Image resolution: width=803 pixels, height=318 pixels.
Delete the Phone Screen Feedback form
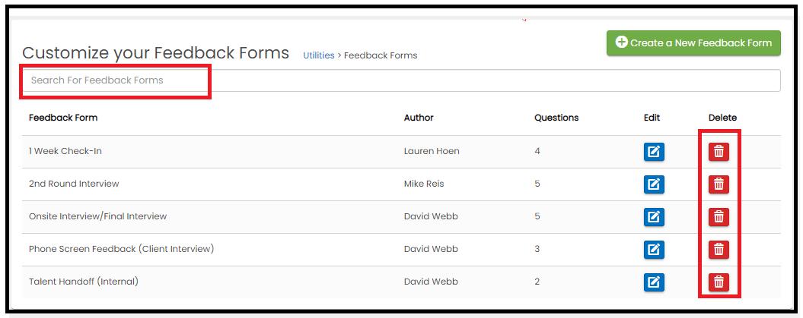719,250
